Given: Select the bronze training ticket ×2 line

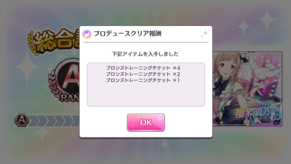Looking at the screenshot, I should point(143,74).
